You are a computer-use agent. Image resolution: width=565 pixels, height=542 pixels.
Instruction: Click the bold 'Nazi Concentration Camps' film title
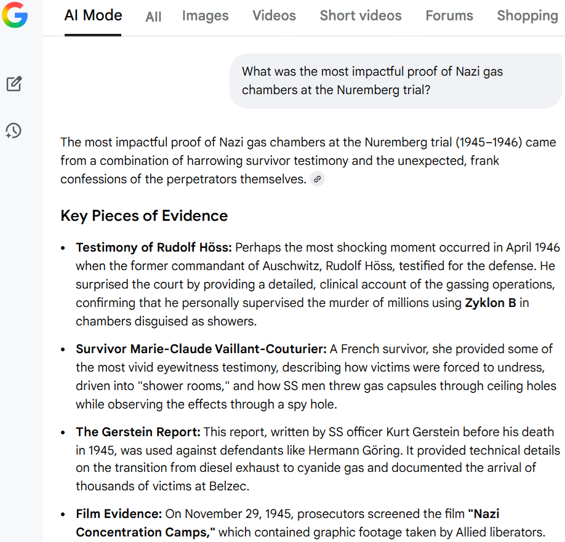287,523
